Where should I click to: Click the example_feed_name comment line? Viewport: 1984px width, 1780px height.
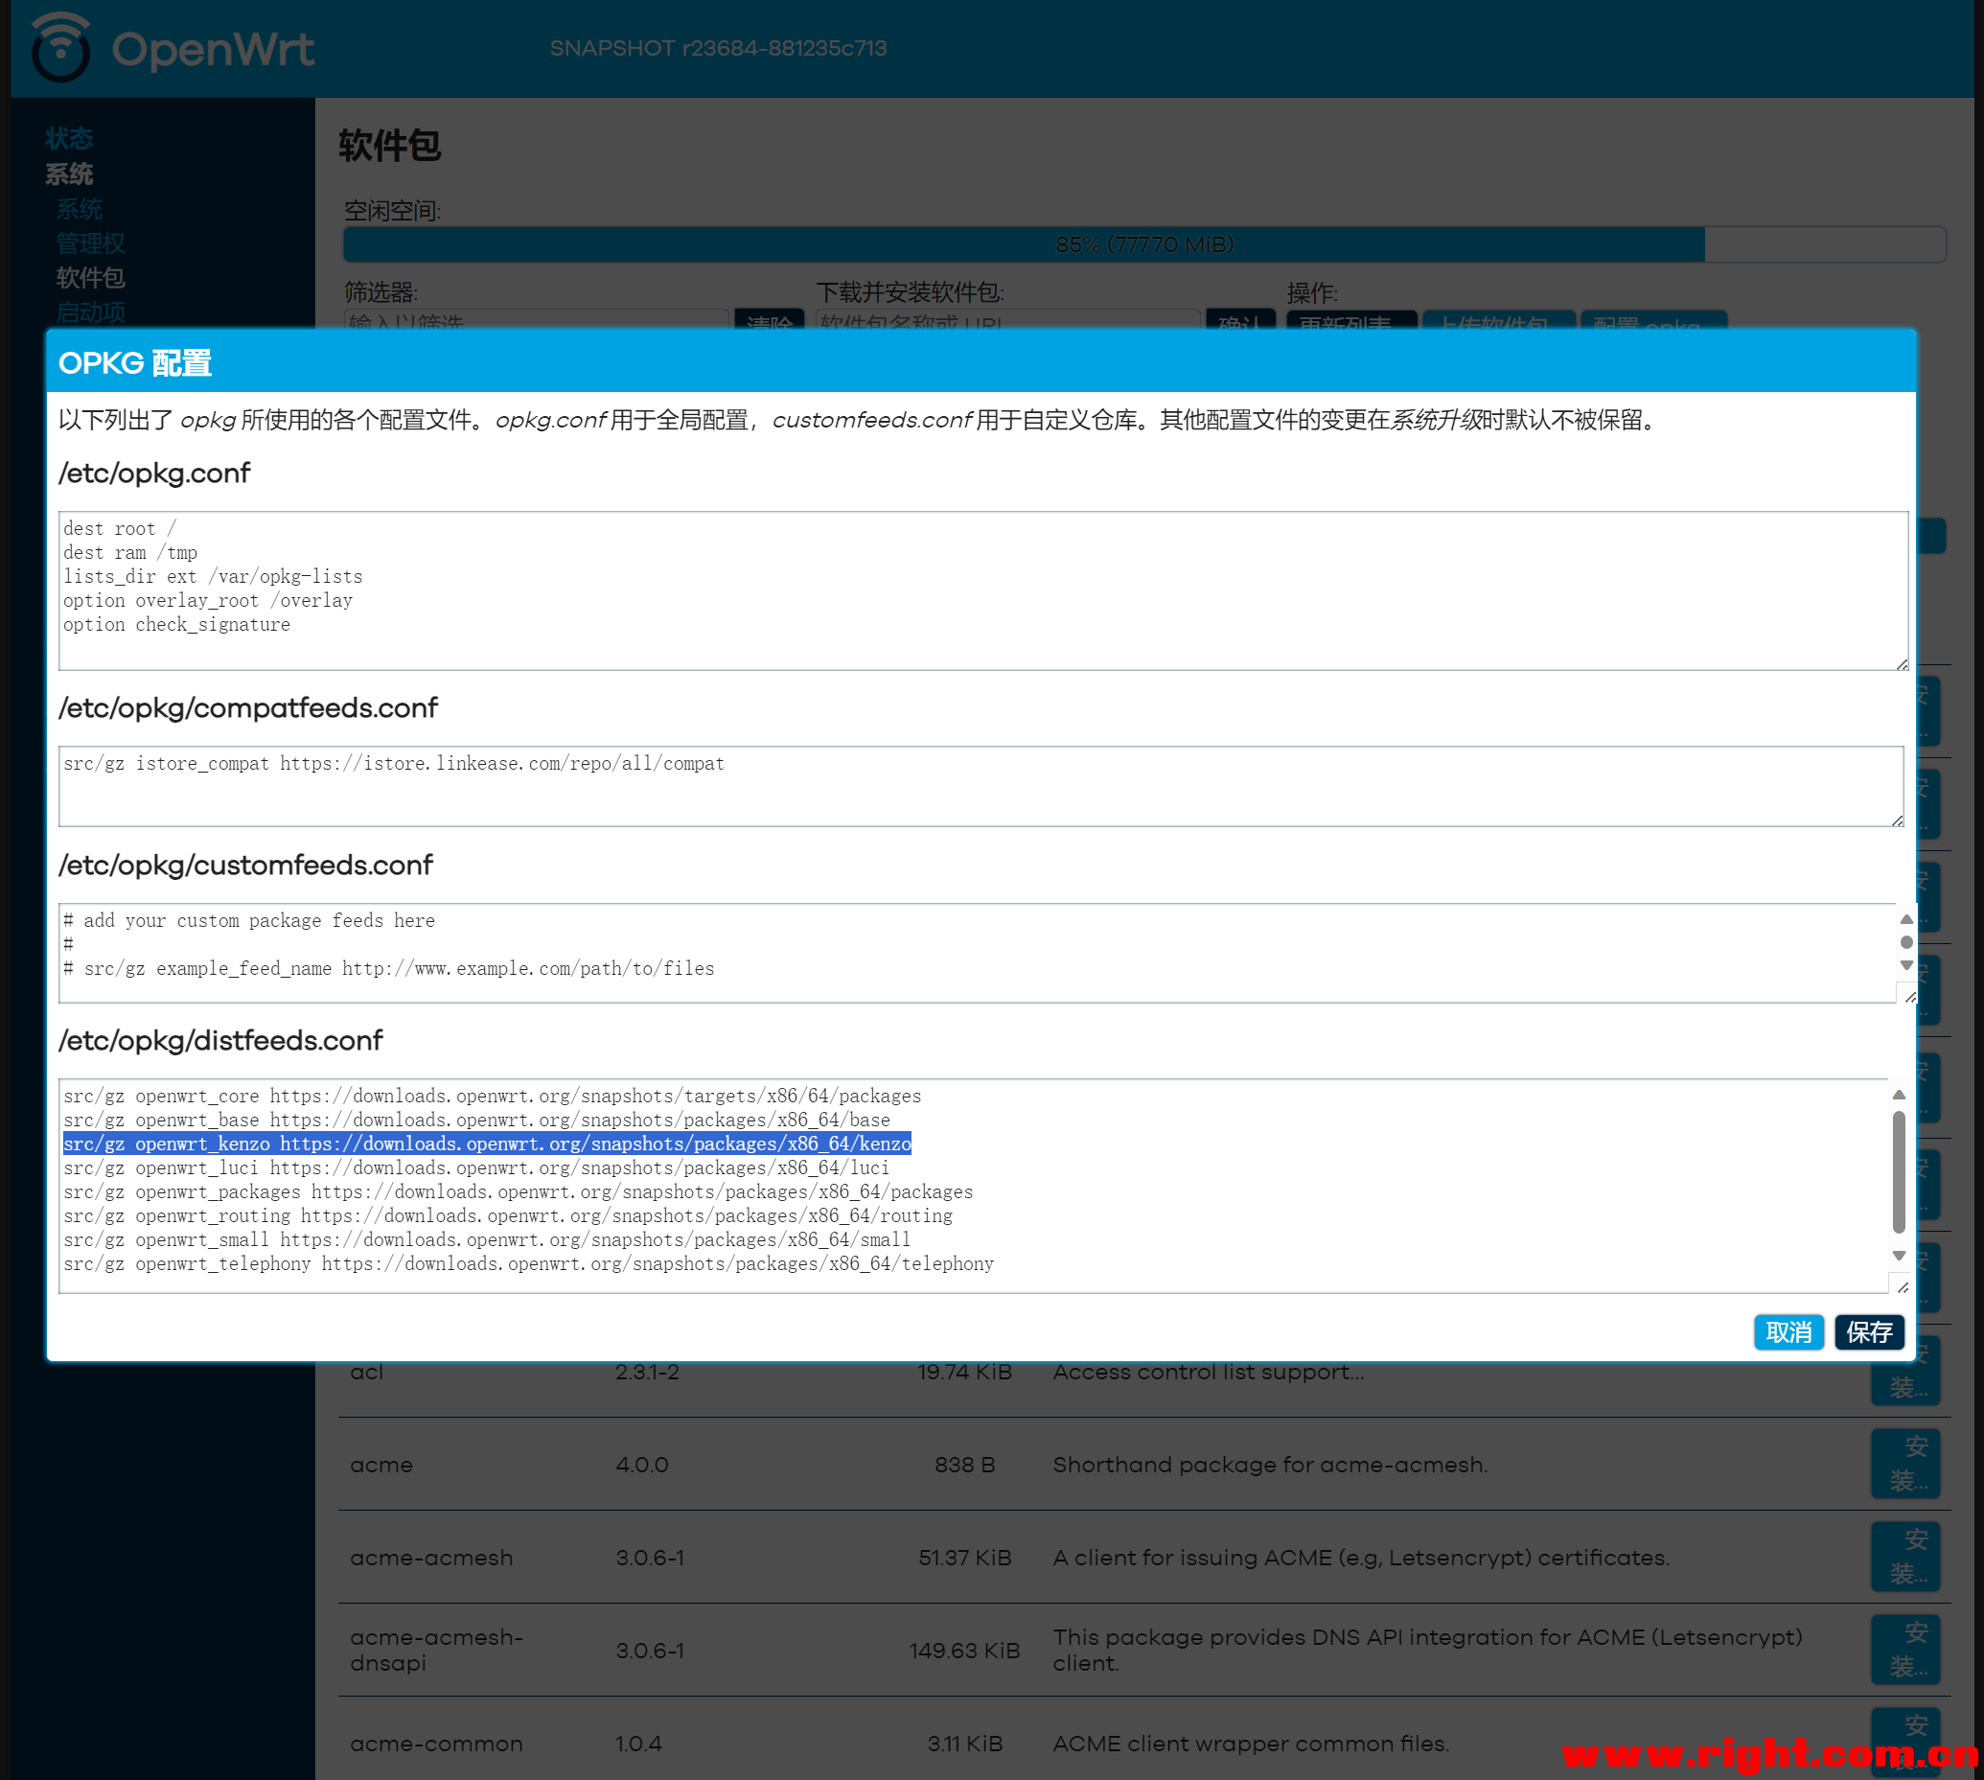click(x=389, y=968)
